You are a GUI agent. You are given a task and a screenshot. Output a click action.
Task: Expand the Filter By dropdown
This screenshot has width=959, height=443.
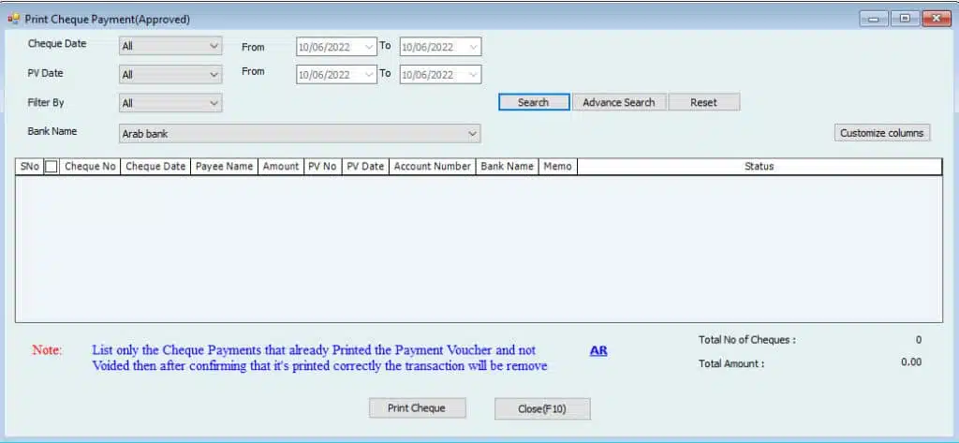coord(170,103)
